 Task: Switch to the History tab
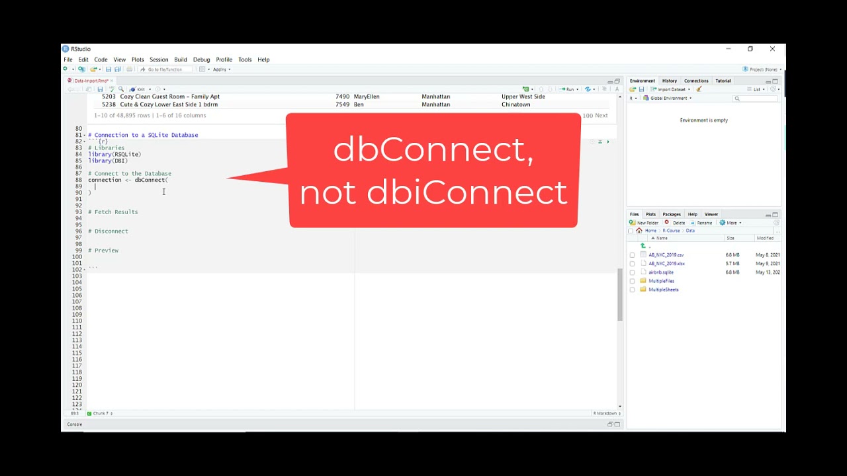670,81
